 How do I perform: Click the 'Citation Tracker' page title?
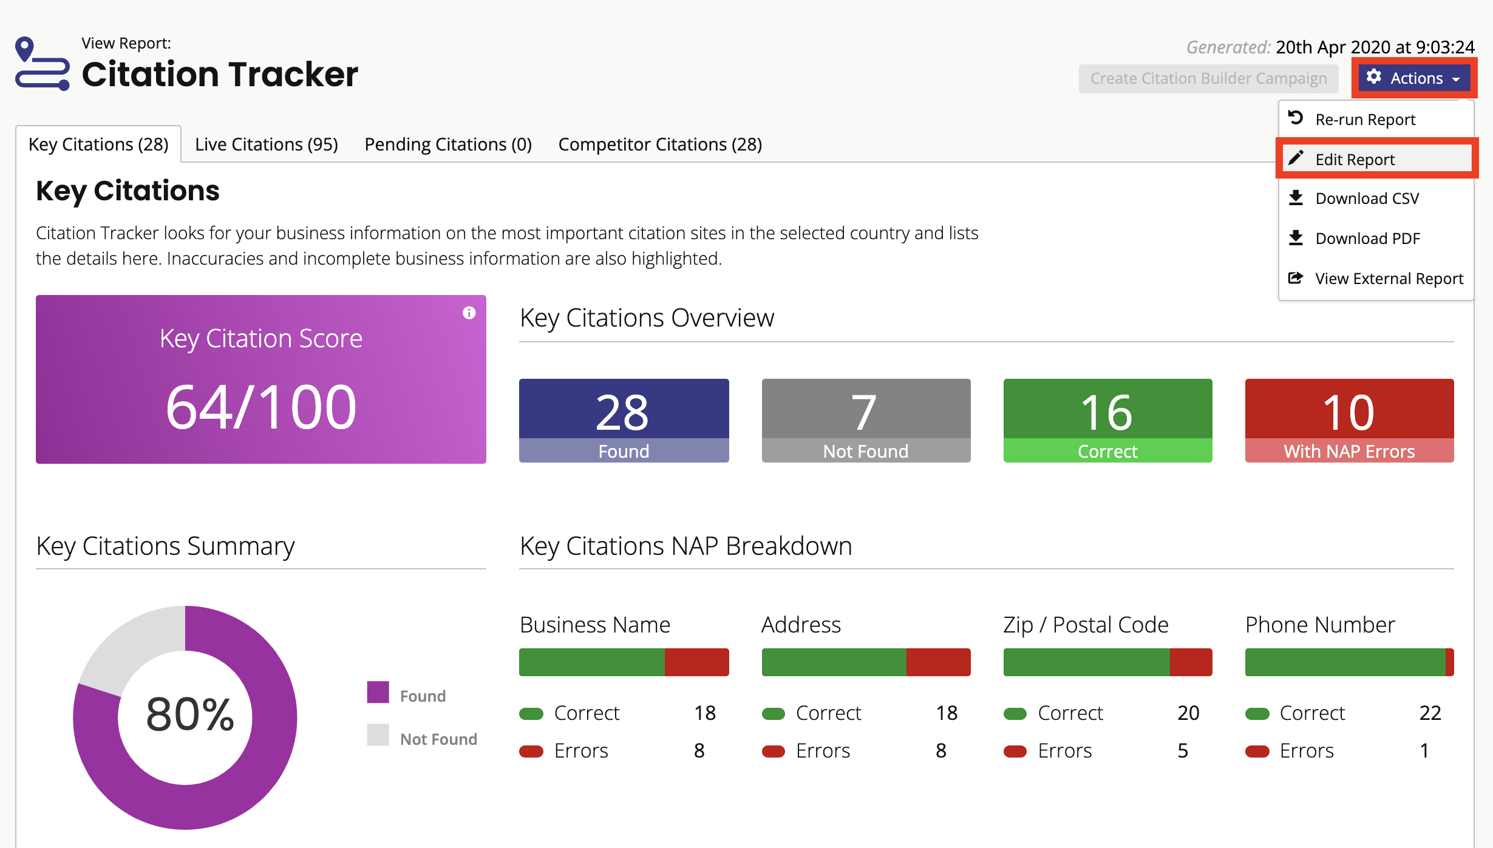(x=220, y=74)
